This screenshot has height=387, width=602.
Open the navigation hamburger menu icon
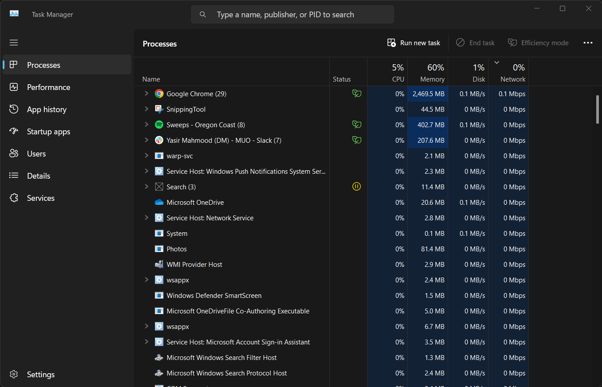coord(14,42)
